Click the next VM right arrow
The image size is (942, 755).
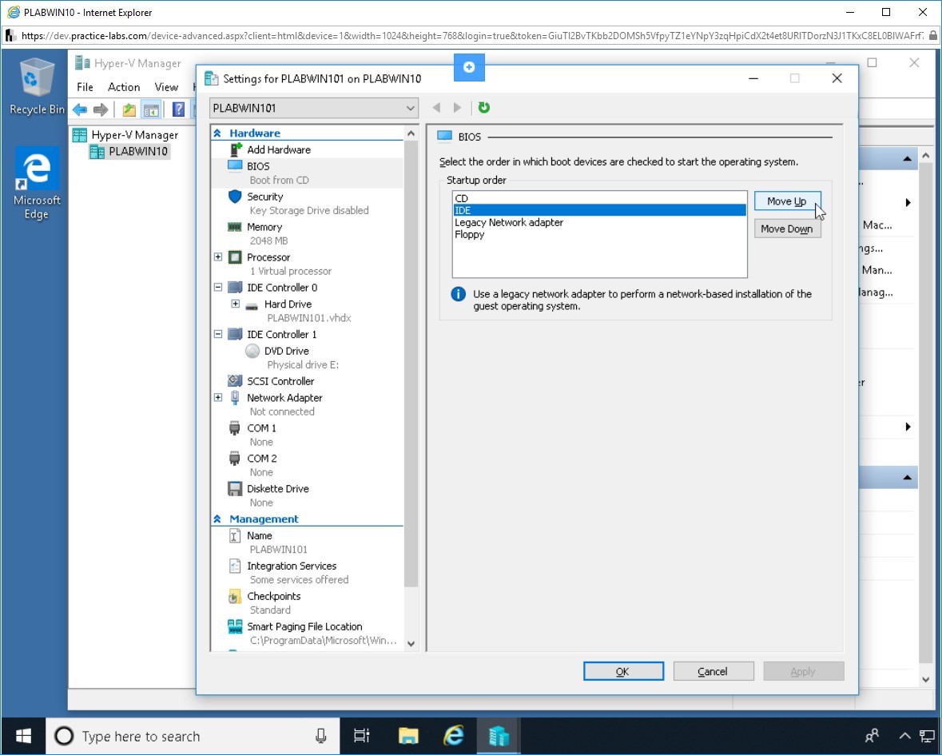(x=457, y=108)
